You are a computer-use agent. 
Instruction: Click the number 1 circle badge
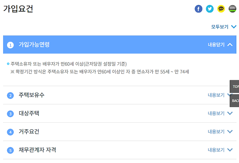[10, 45]
